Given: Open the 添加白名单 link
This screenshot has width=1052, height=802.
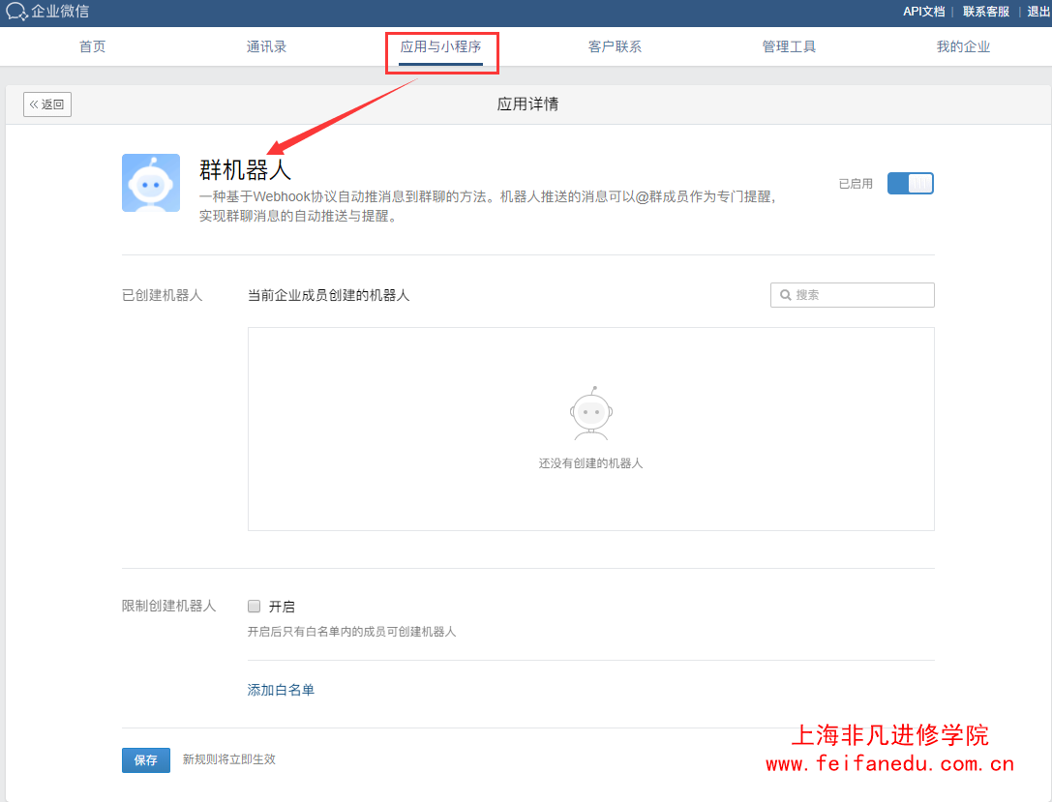Looking at the screenshot, I should click(281, 690).
